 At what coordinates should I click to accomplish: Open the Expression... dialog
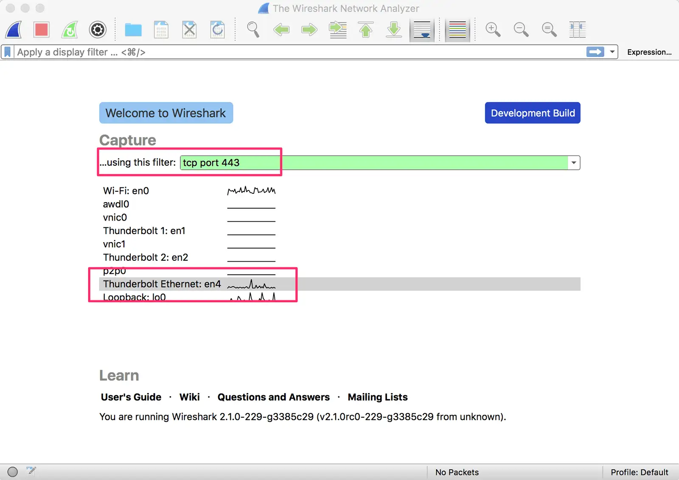649,52
